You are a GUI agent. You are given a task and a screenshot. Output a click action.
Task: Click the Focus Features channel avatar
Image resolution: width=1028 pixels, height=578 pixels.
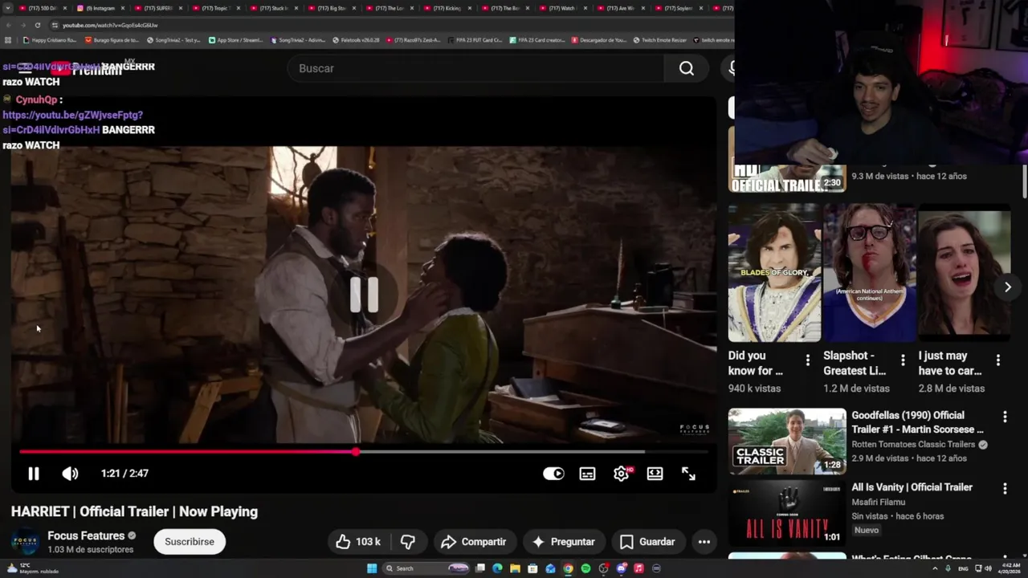tap(25, 542)
